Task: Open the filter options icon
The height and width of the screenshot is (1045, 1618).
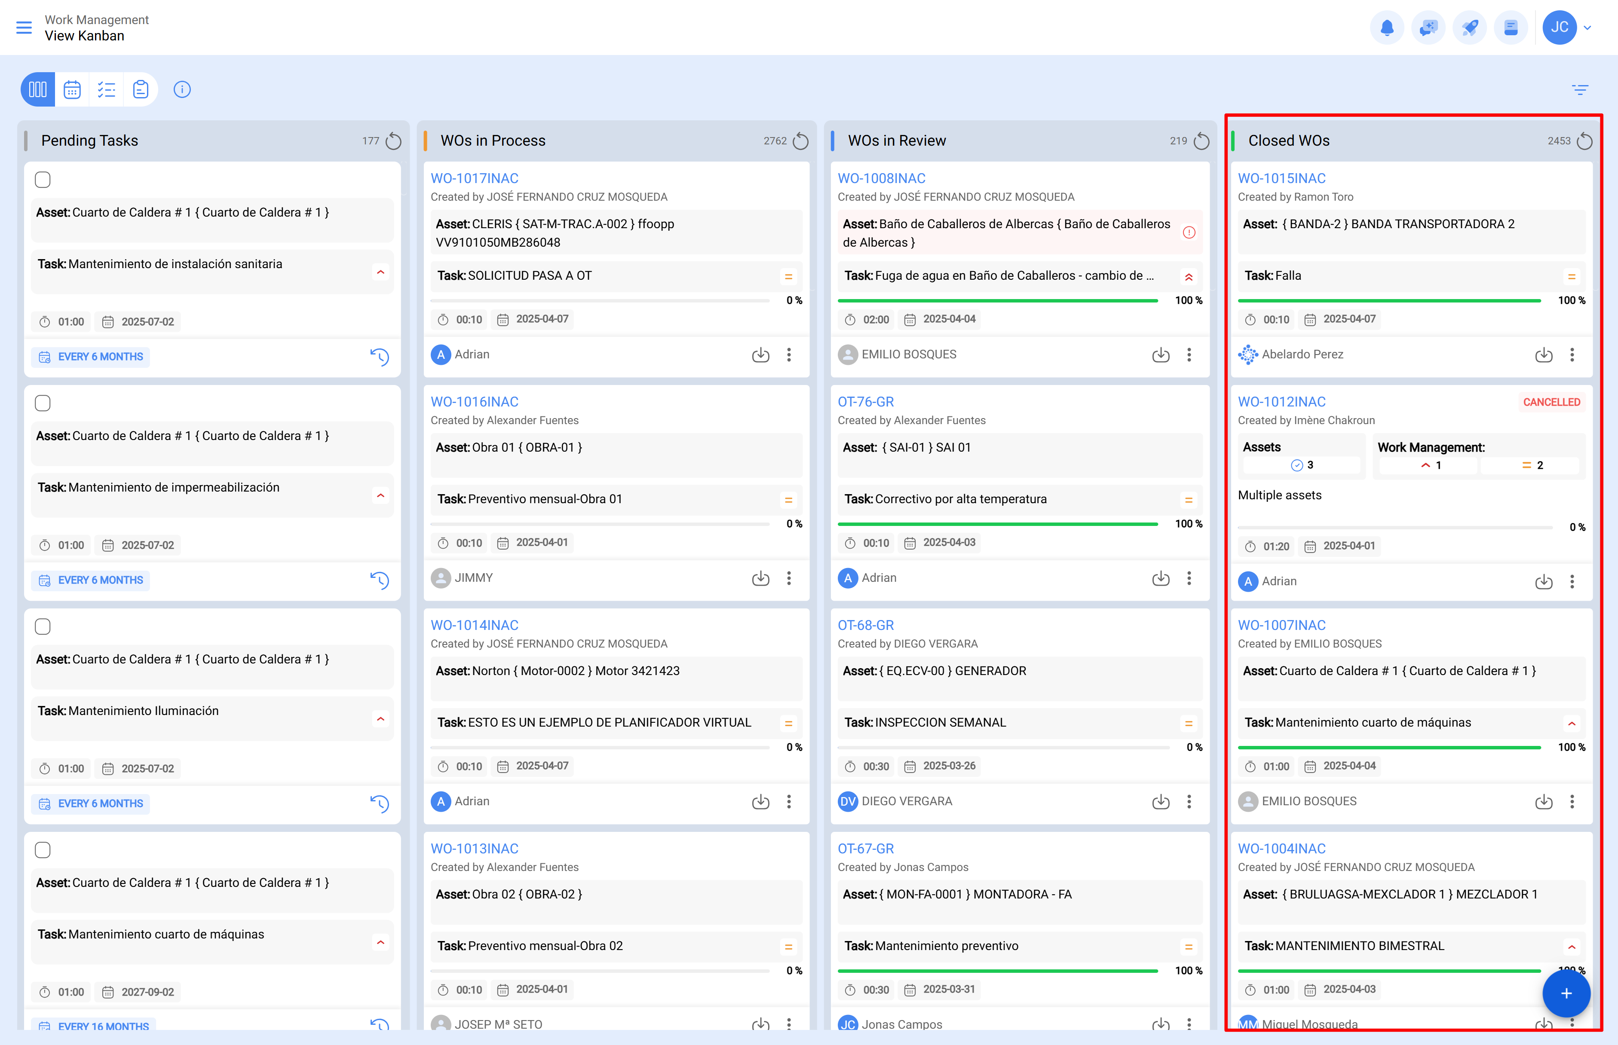Action: (1580, 89)
